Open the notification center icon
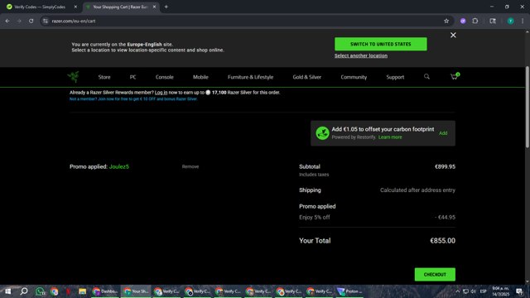The image size is (530, 298). pyautogui.click(x=519, y=291)
